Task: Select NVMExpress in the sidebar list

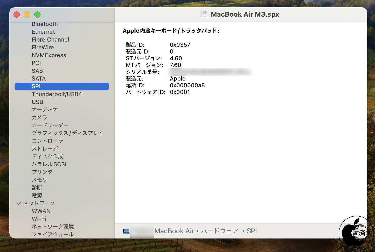Action: [49, 55]
